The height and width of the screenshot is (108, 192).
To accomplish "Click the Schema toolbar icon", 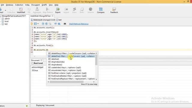I will pos(91,10).
